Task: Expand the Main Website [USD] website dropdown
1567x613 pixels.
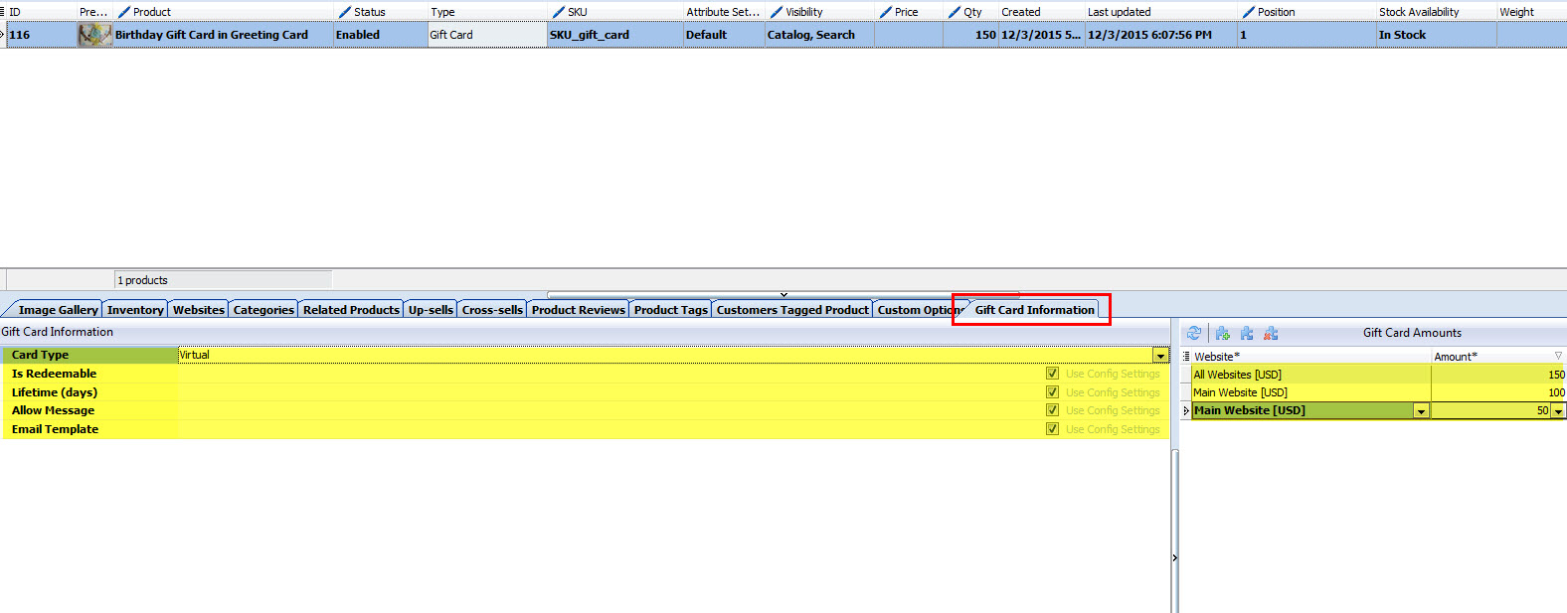Action: [1421, 411]
